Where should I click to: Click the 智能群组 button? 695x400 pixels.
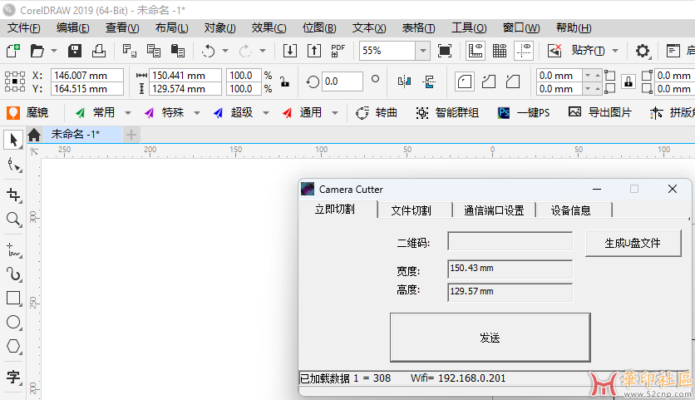(447, 113)
